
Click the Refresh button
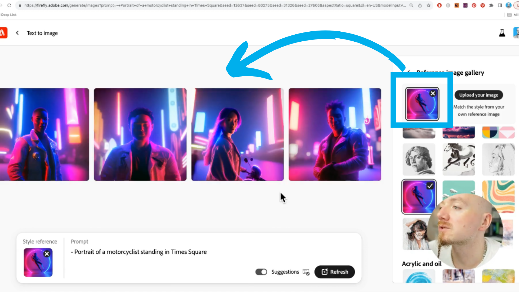pyautogui.click(x=335, y=272)
